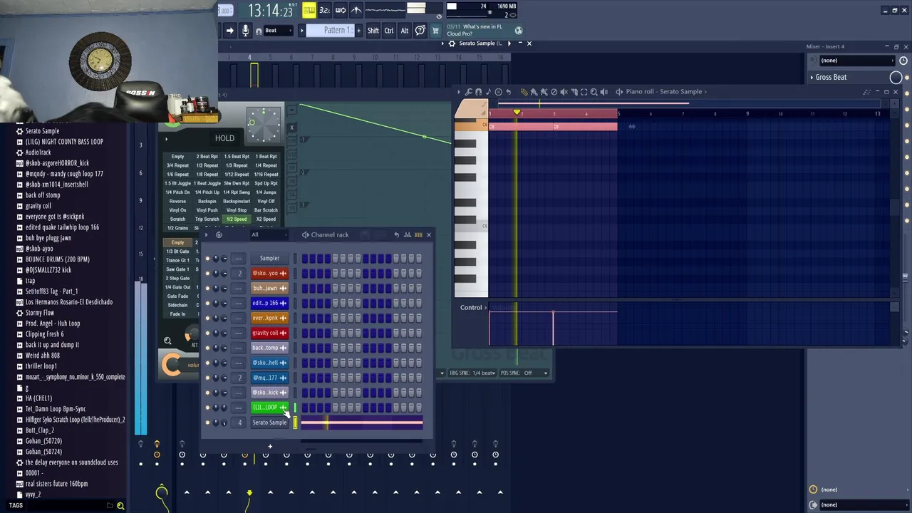Expand Gross Beat mixer slot arrow
Viewport: 912px width, 513px height.
tap(812, 77)
